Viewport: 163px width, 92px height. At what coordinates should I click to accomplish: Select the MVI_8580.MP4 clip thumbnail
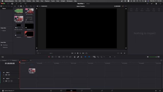(19, 19)
